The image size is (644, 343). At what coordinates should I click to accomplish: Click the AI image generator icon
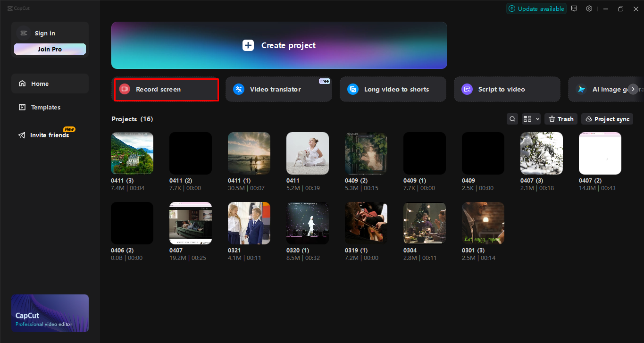(581, 89)
